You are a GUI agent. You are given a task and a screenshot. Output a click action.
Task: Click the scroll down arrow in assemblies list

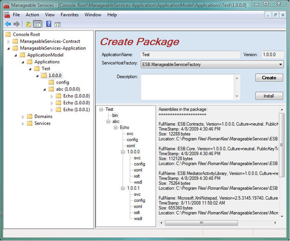282,216
